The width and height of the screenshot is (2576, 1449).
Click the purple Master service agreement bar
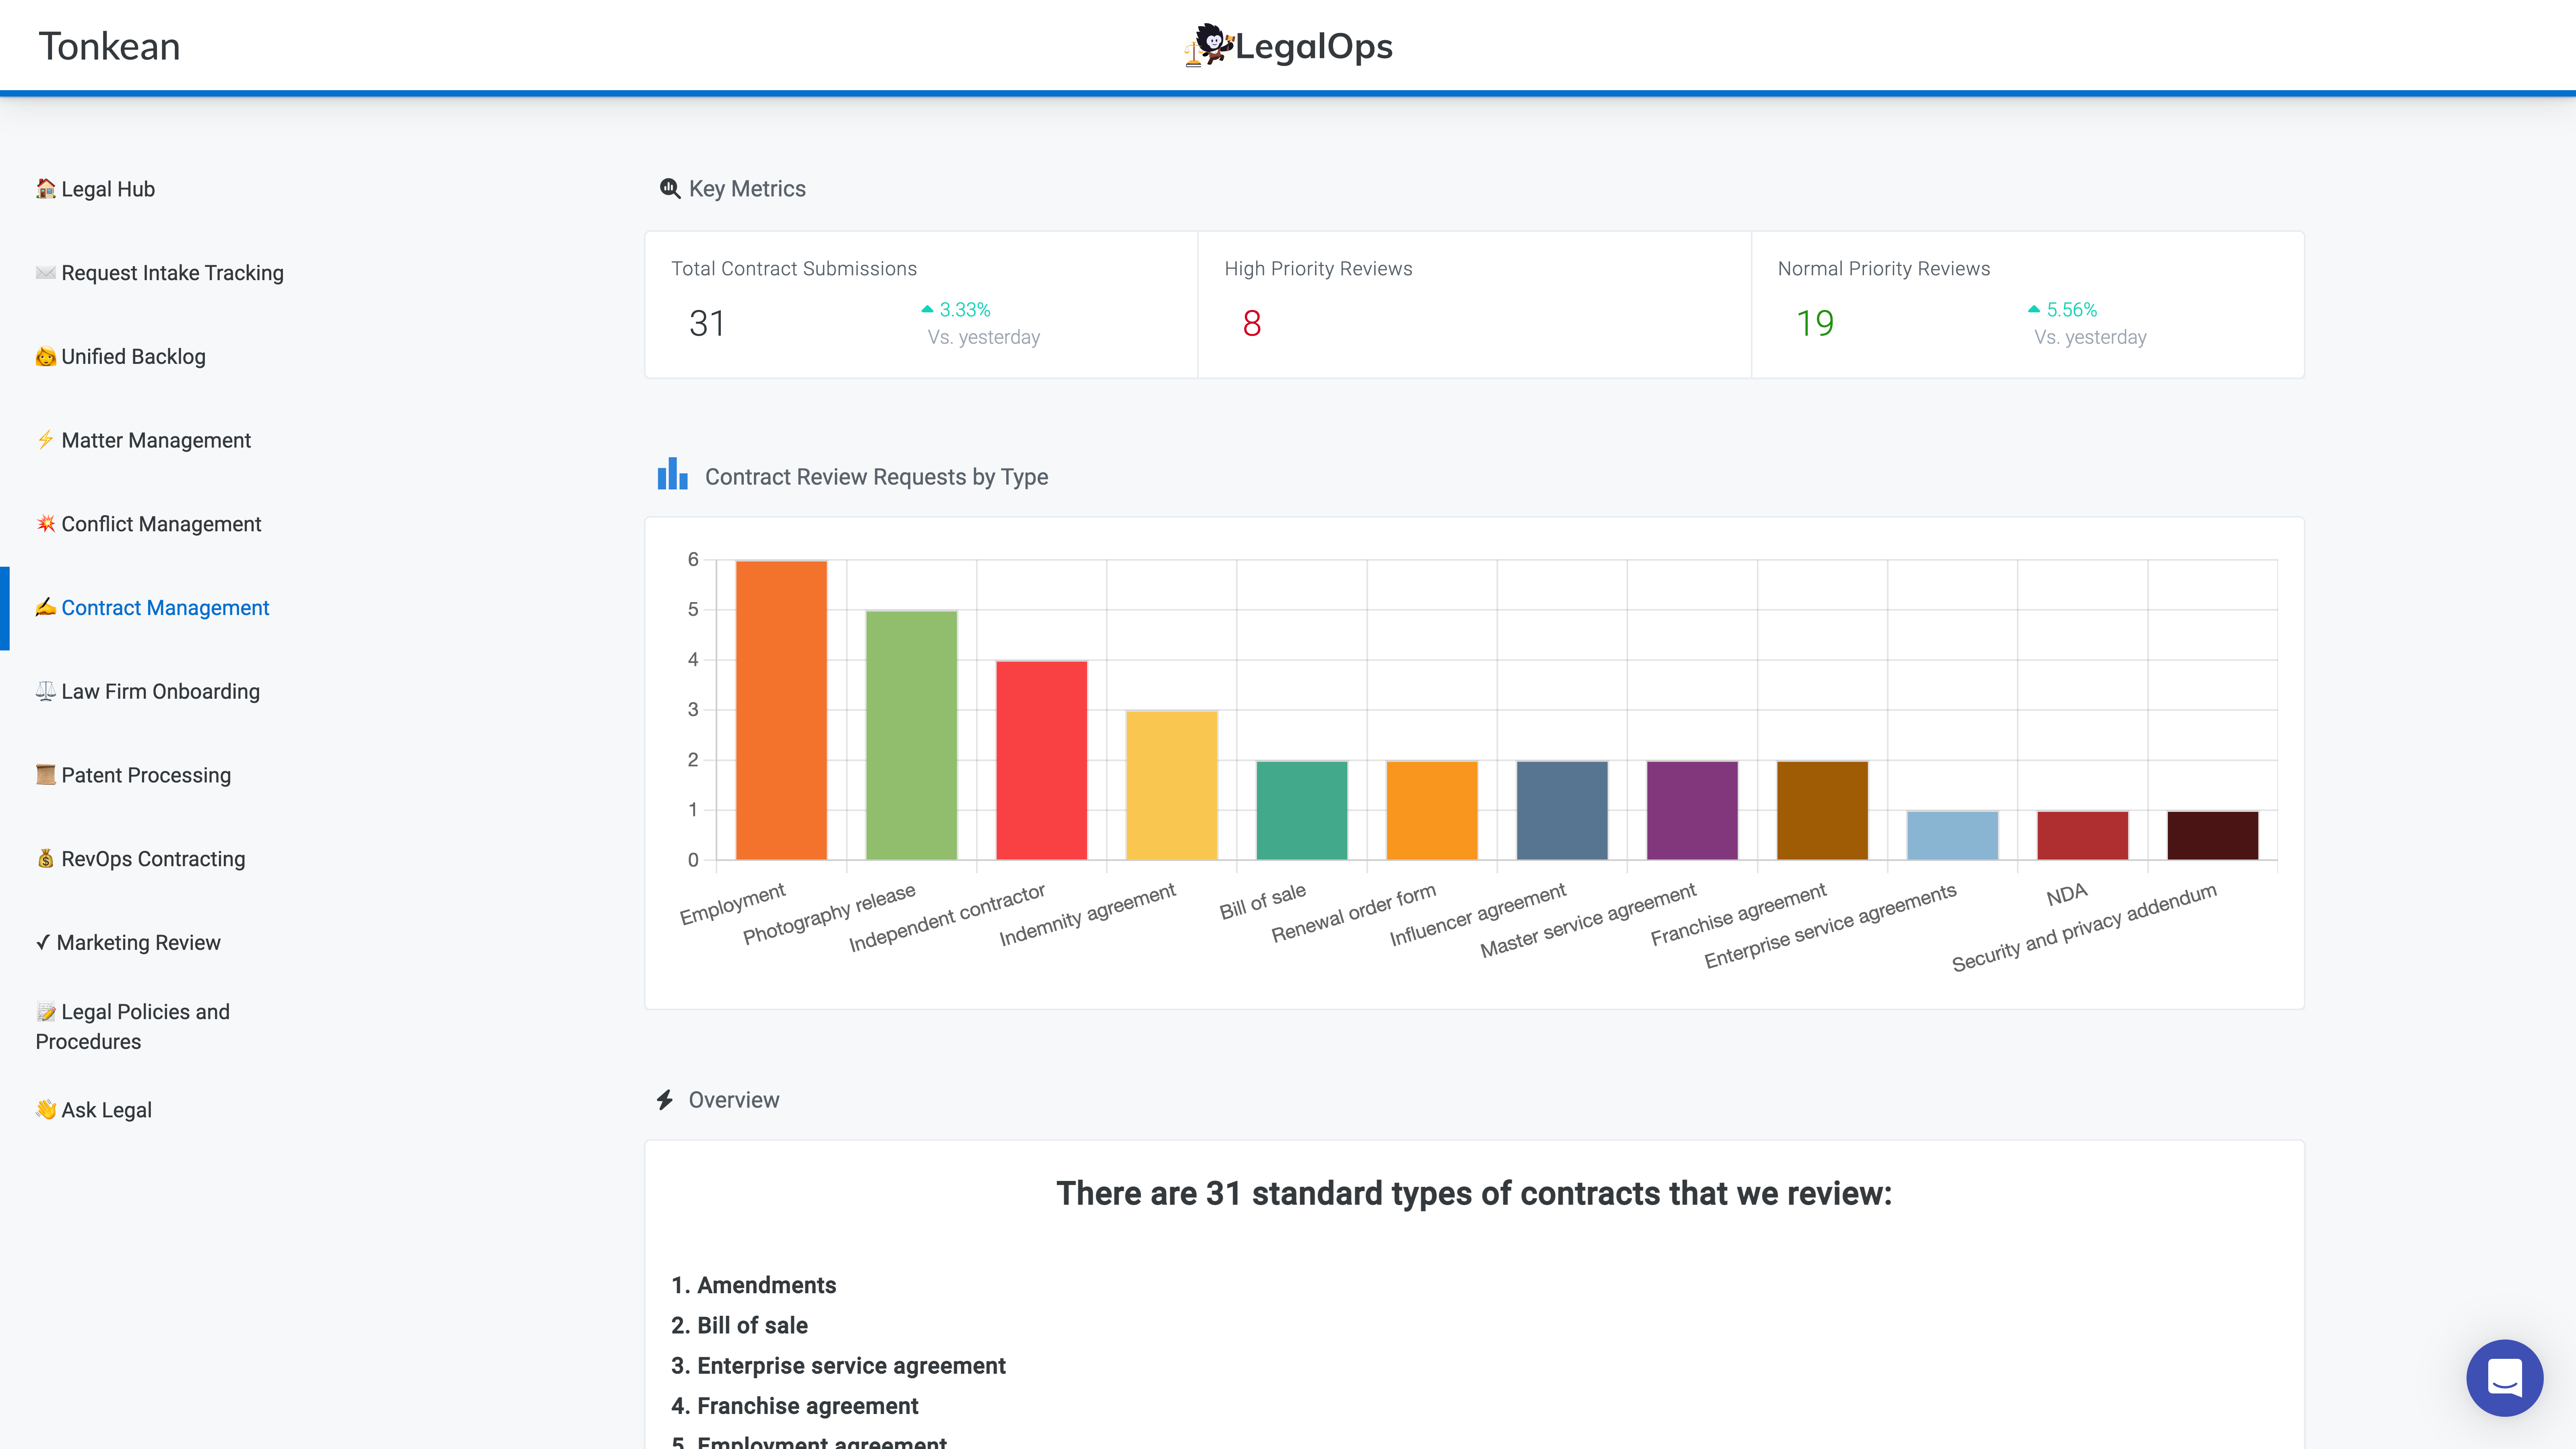click(1692, 810)
